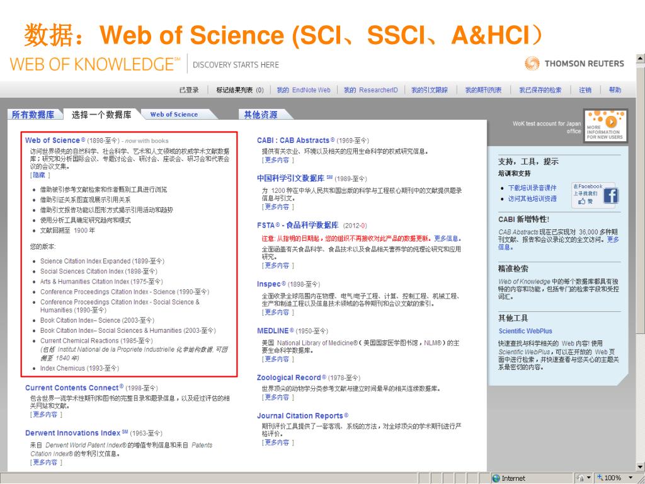Expand 更多内容 under FSTA
Screen dimensions: 645x484
pyautogui.click(x=277, y=265)
